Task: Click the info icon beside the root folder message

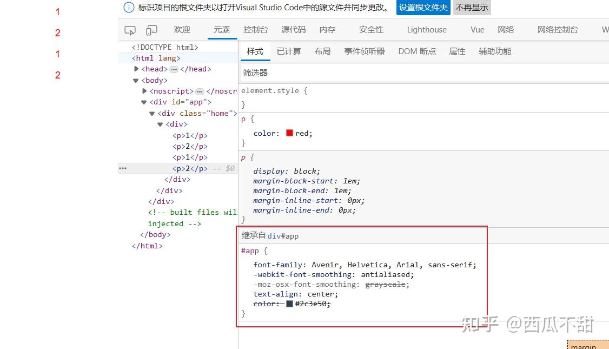Action: tap(129, 8)
